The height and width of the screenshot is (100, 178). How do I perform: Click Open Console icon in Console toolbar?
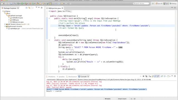pos(168,76)
